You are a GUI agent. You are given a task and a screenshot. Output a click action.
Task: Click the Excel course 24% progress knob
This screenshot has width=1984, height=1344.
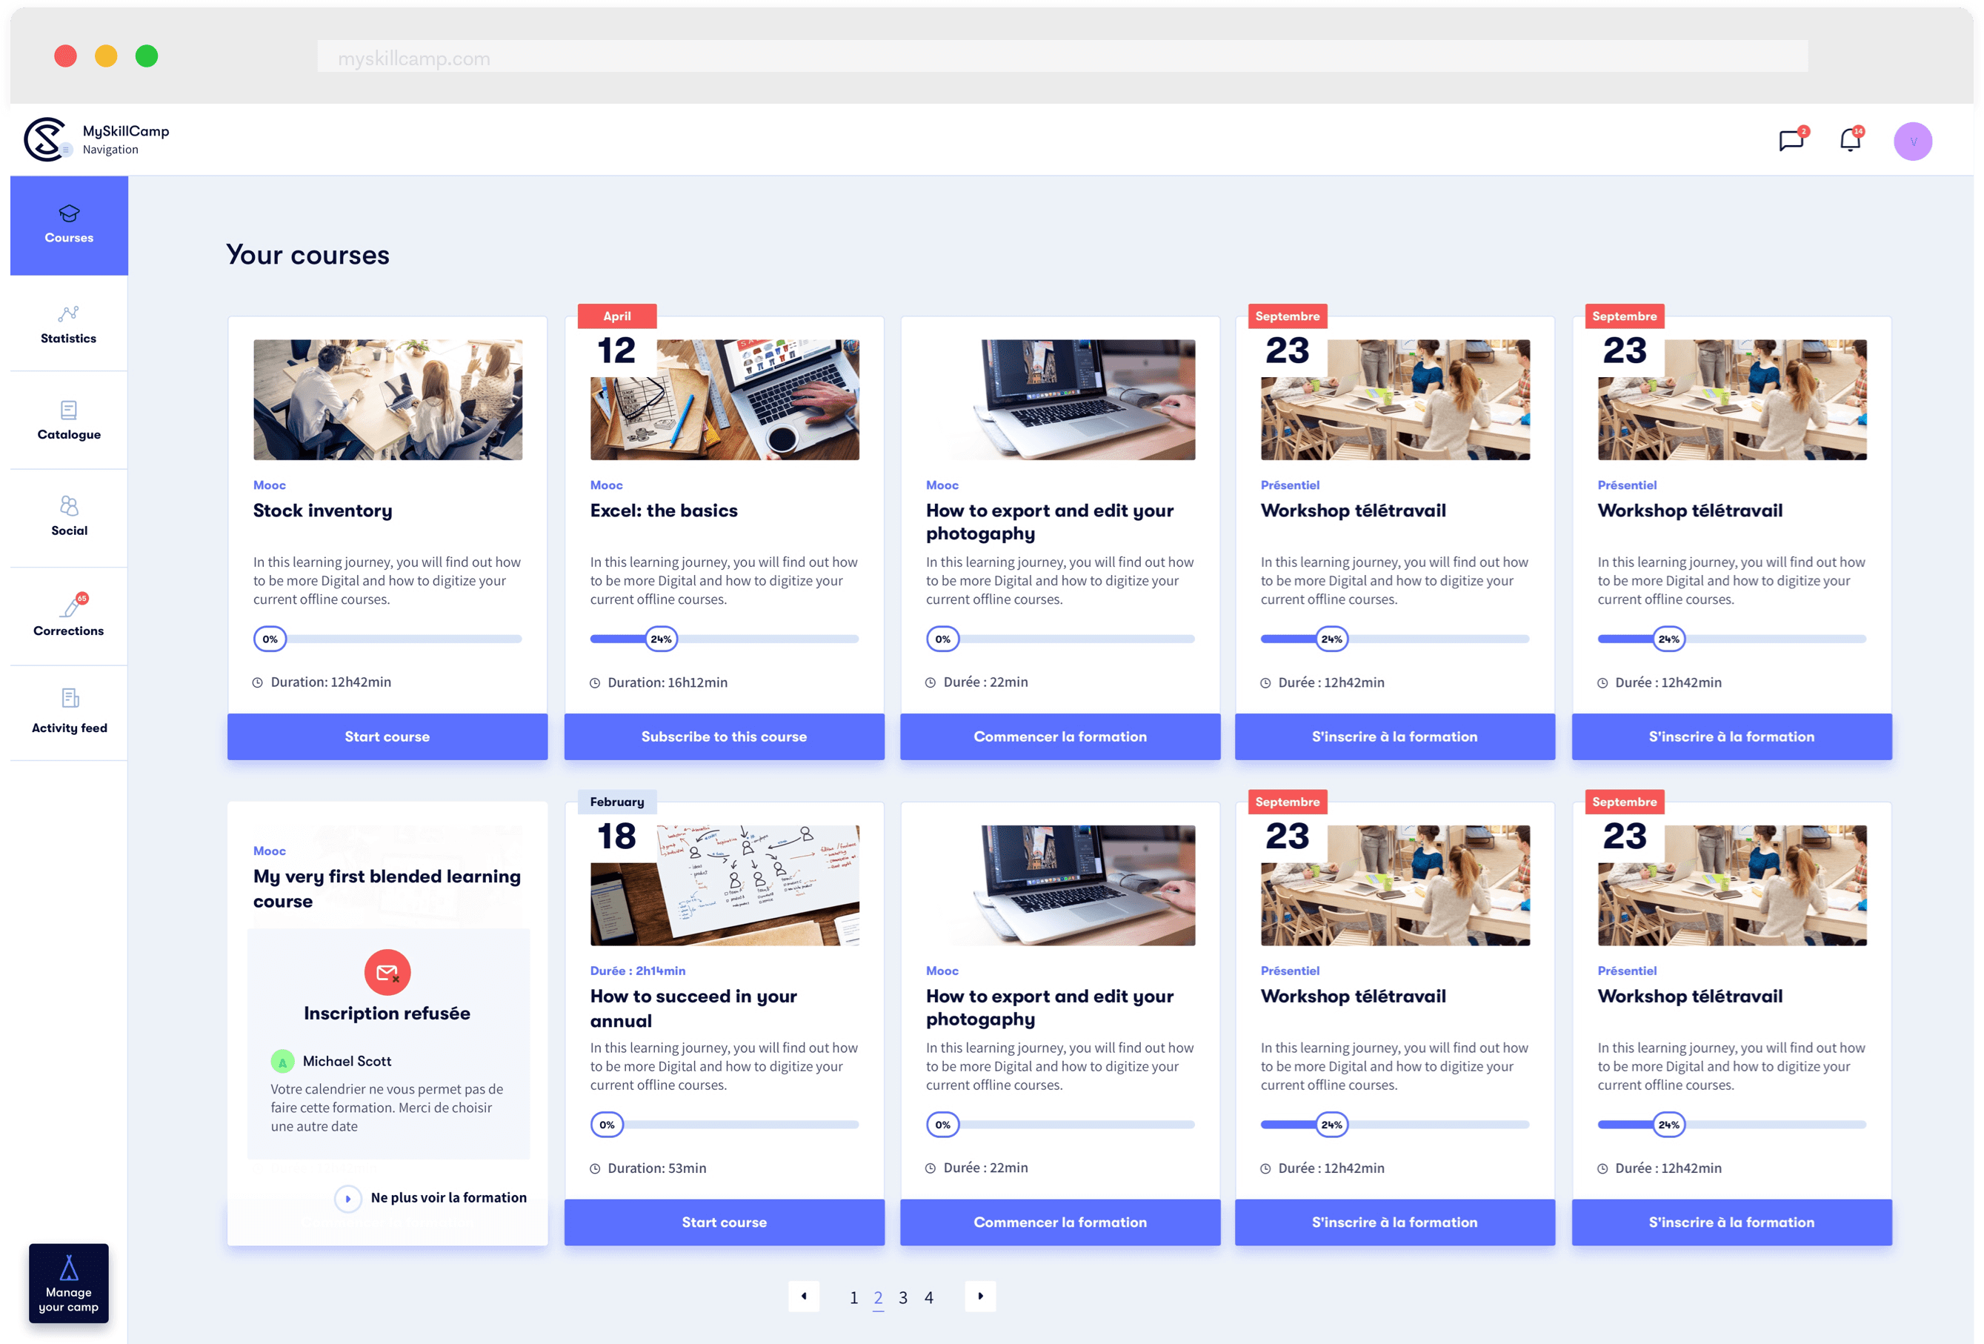[661, 639]
